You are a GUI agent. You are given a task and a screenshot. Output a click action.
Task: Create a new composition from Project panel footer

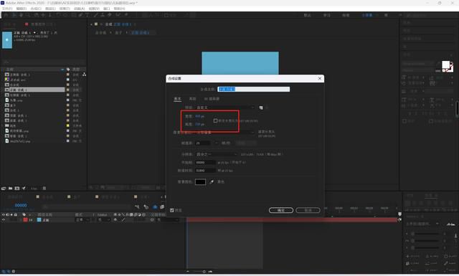pyautogui.click(x=17, y=189)
